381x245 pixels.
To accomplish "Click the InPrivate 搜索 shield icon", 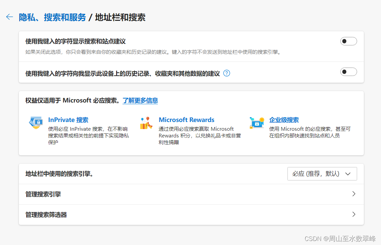I will click(x=36, y=123).
